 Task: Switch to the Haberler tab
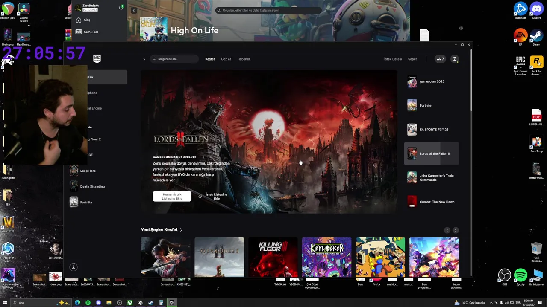(244, 59)
